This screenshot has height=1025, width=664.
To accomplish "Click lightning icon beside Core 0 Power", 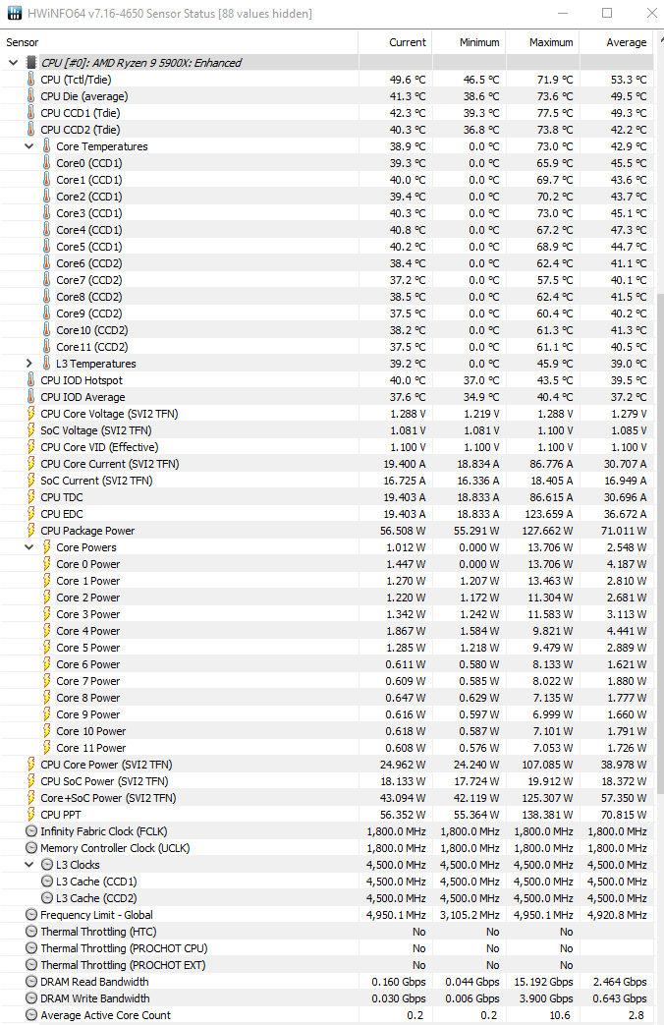I will tap(46, 563).
